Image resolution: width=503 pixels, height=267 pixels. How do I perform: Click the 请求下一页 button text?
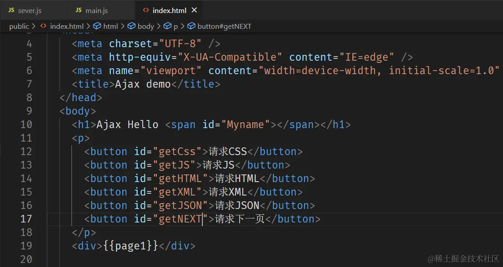240,219
